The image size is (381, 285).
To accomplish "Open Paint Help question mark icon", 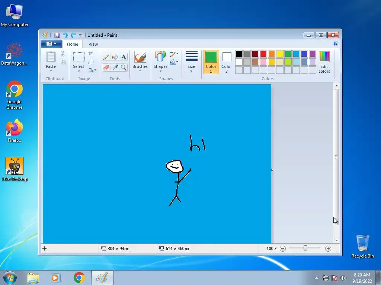I will pyautogui.click(x=336, y=44).
